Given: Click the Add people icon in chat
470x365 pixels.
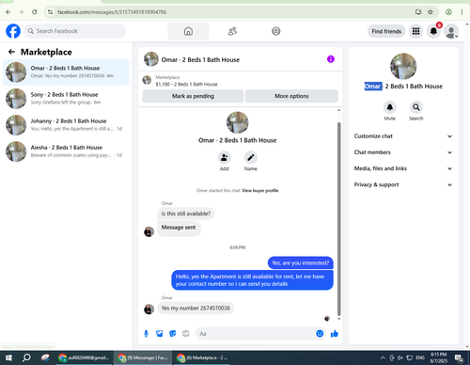Looking at the screenshot, I should coord(225,157).
